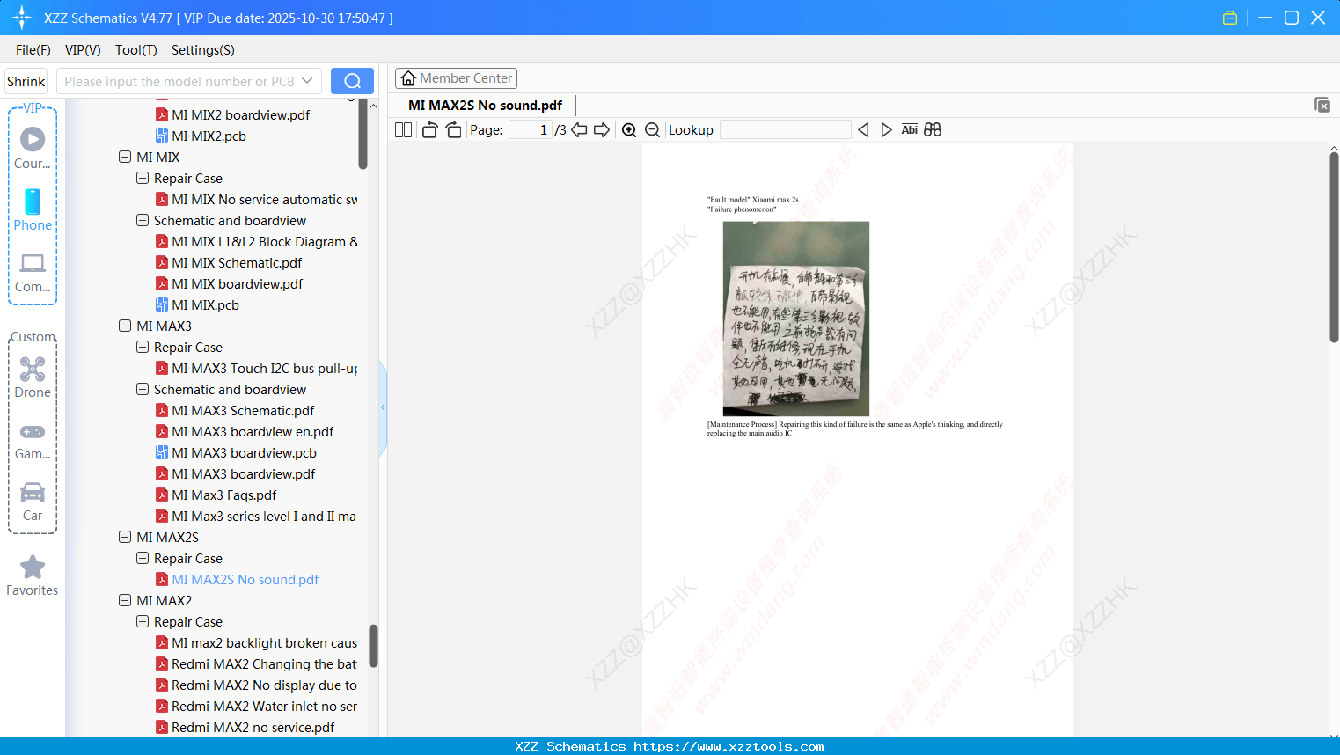This screenshot has height=755, width=1340.
Task: Open MI MIX L1&L2 Block Diagram file
Action: coord(264,242)
